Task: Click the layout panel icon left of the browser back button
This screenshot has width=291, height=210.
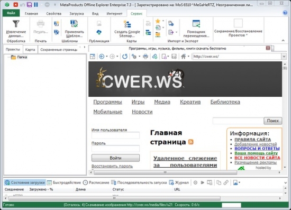Action: [x=93, y=57]
